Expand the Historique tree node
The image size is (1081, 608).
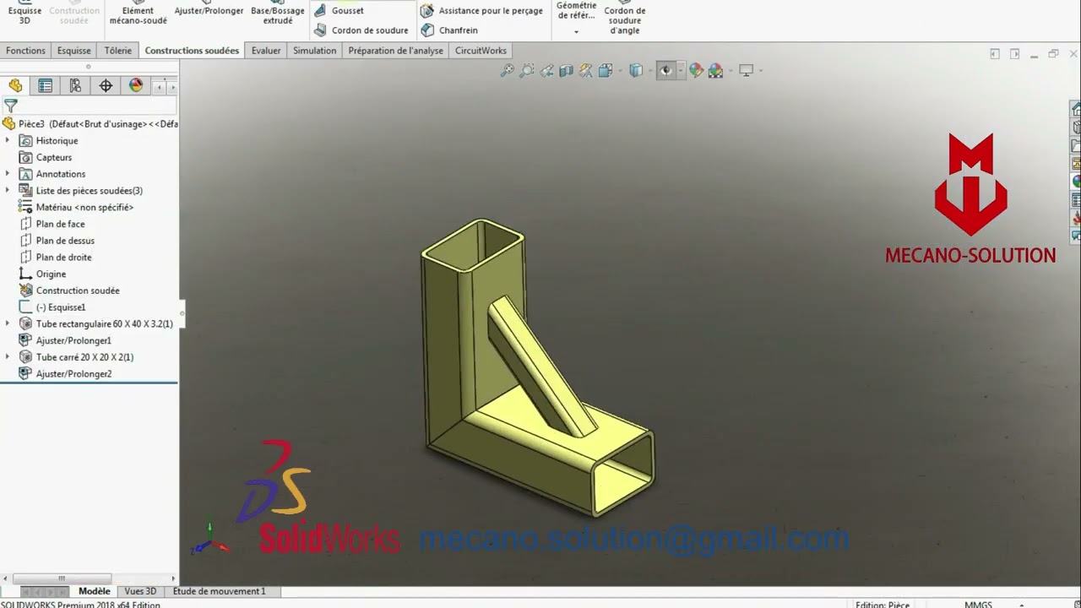8,140
